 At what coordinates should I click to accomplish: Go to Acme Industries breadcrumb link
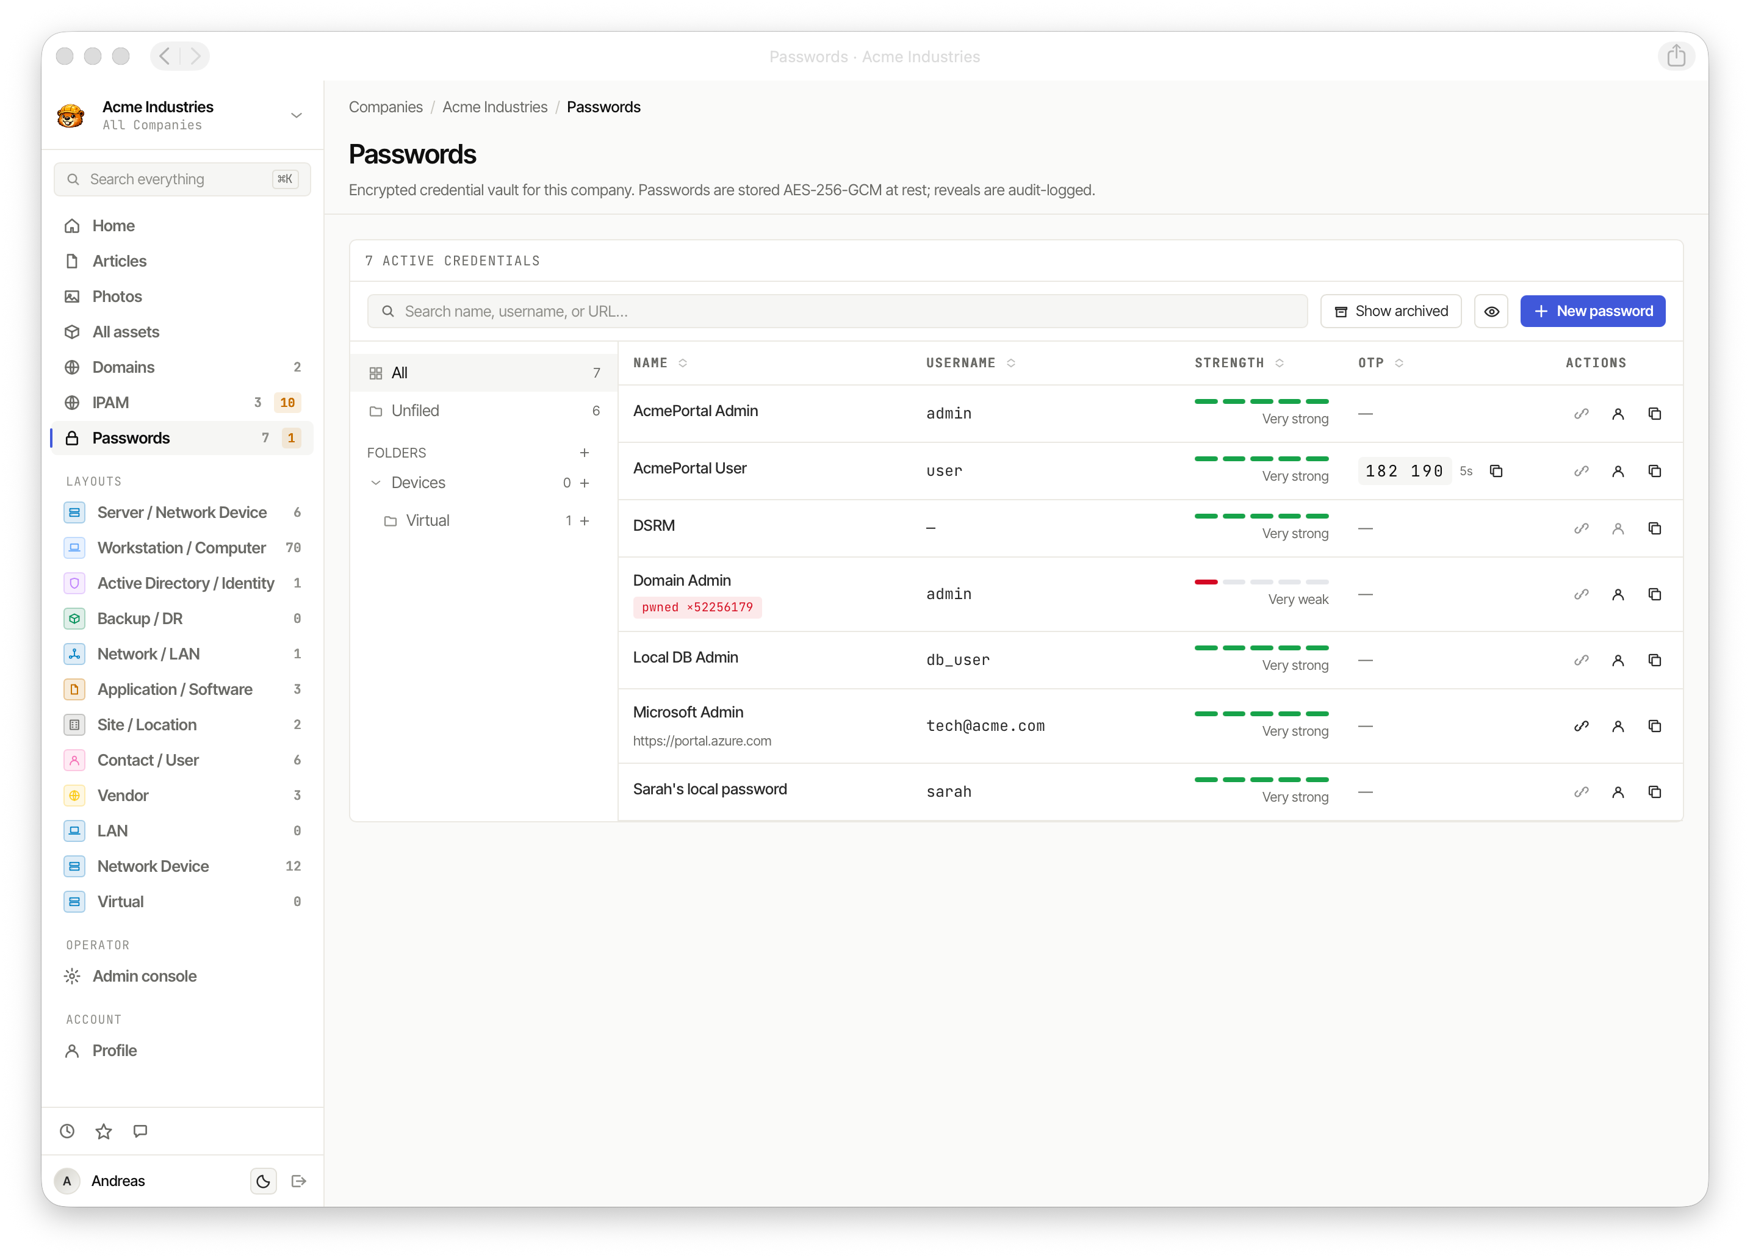tap(495, 106)
